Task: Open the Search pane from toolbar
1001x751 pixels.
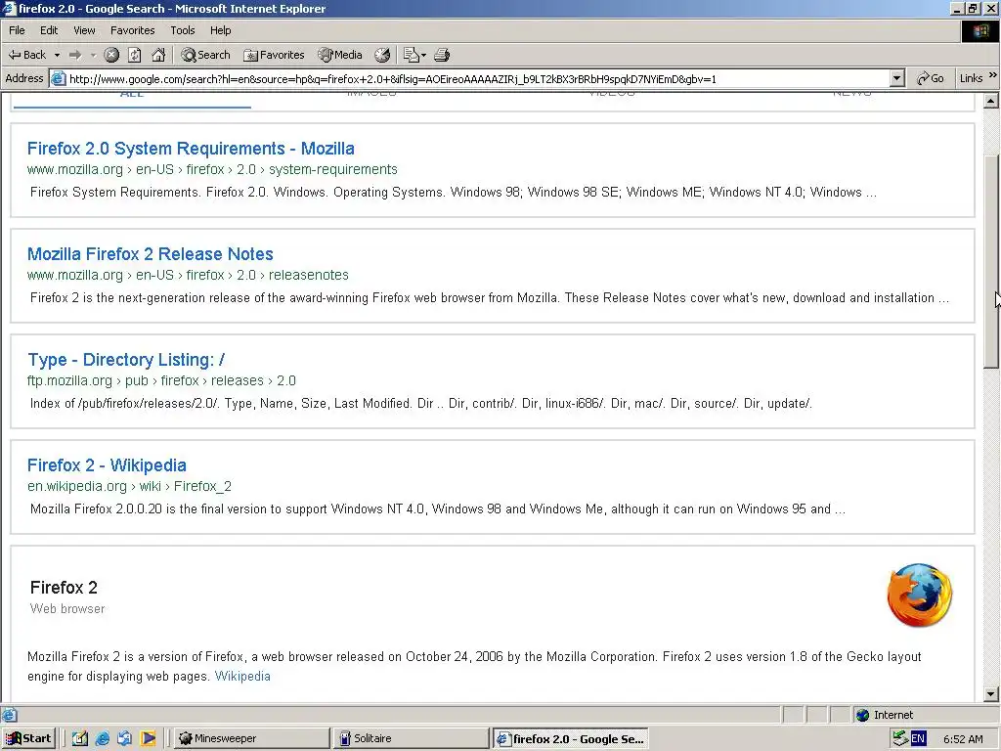Action: (x=205, y=56)
